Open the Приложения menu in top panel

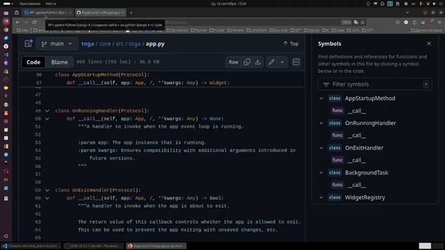pos(30,3)
